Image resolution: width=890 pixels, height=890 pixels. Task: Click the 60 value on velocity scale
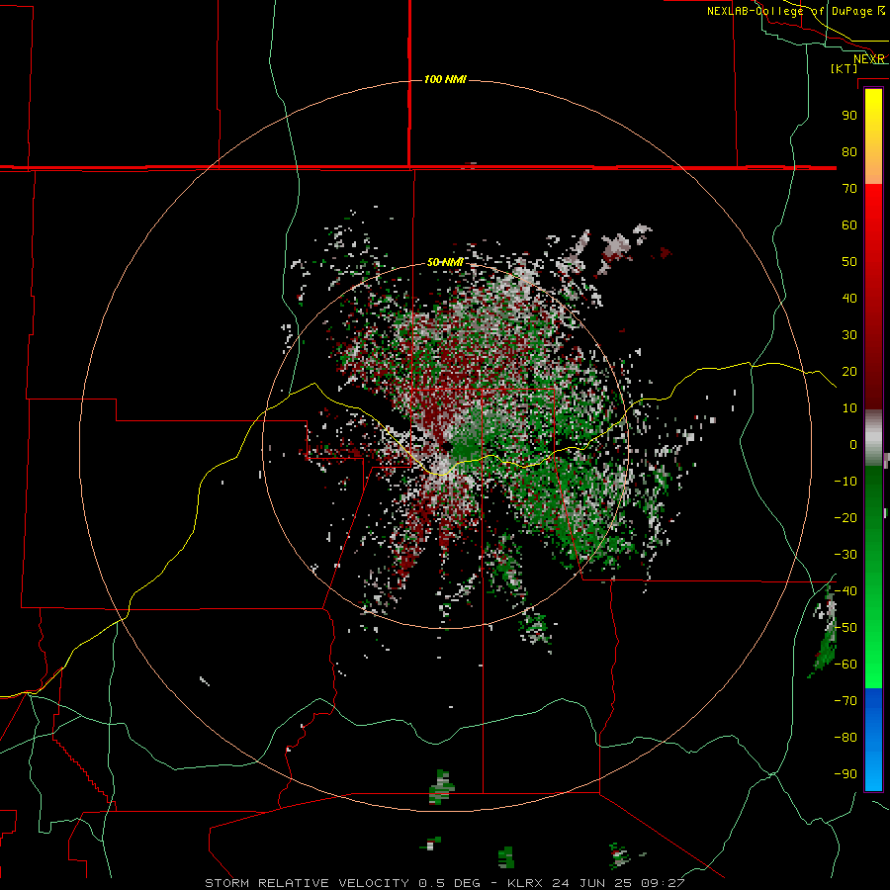coord(849,224)
